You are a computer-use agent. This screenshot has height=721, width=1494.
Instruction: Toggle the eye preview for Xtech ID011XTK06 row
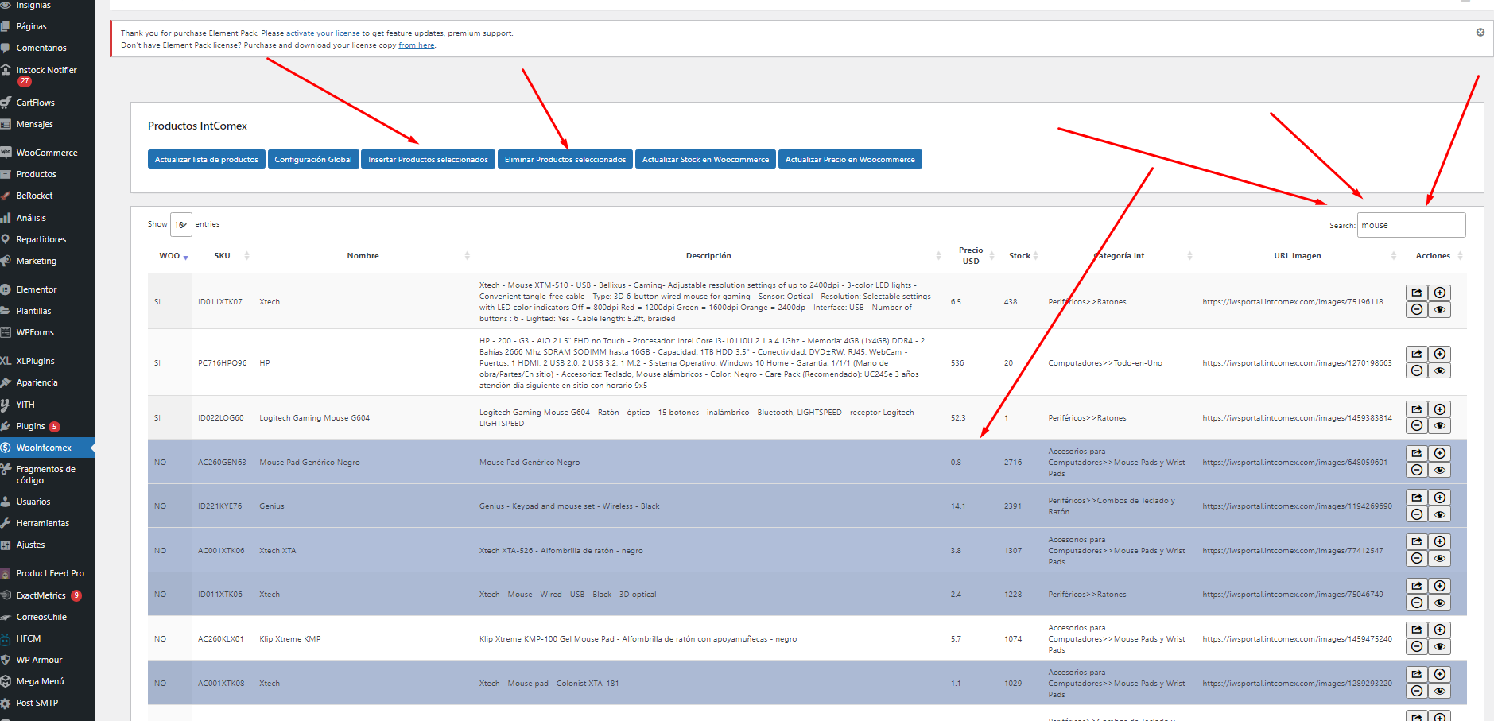(1439, 603)
